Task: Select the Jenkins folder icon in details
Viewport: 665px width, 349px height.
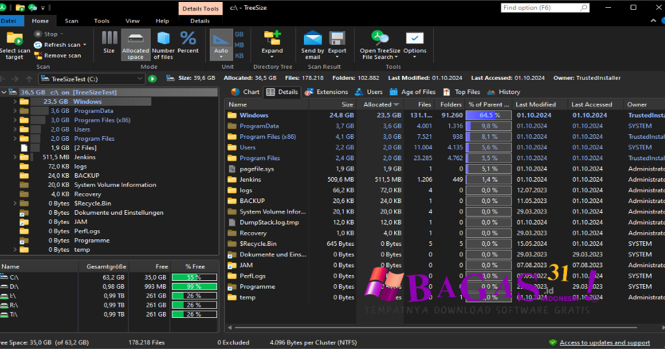Action: pos(232,180)
